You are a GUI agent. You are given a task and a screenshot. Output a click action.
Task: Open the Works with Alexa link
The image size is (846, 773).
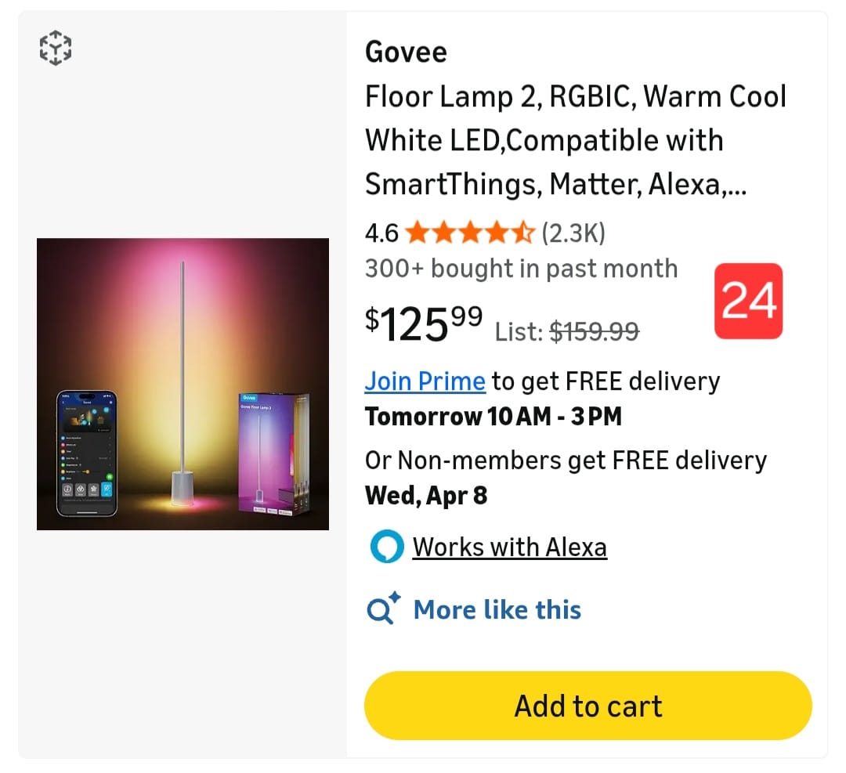509,547
